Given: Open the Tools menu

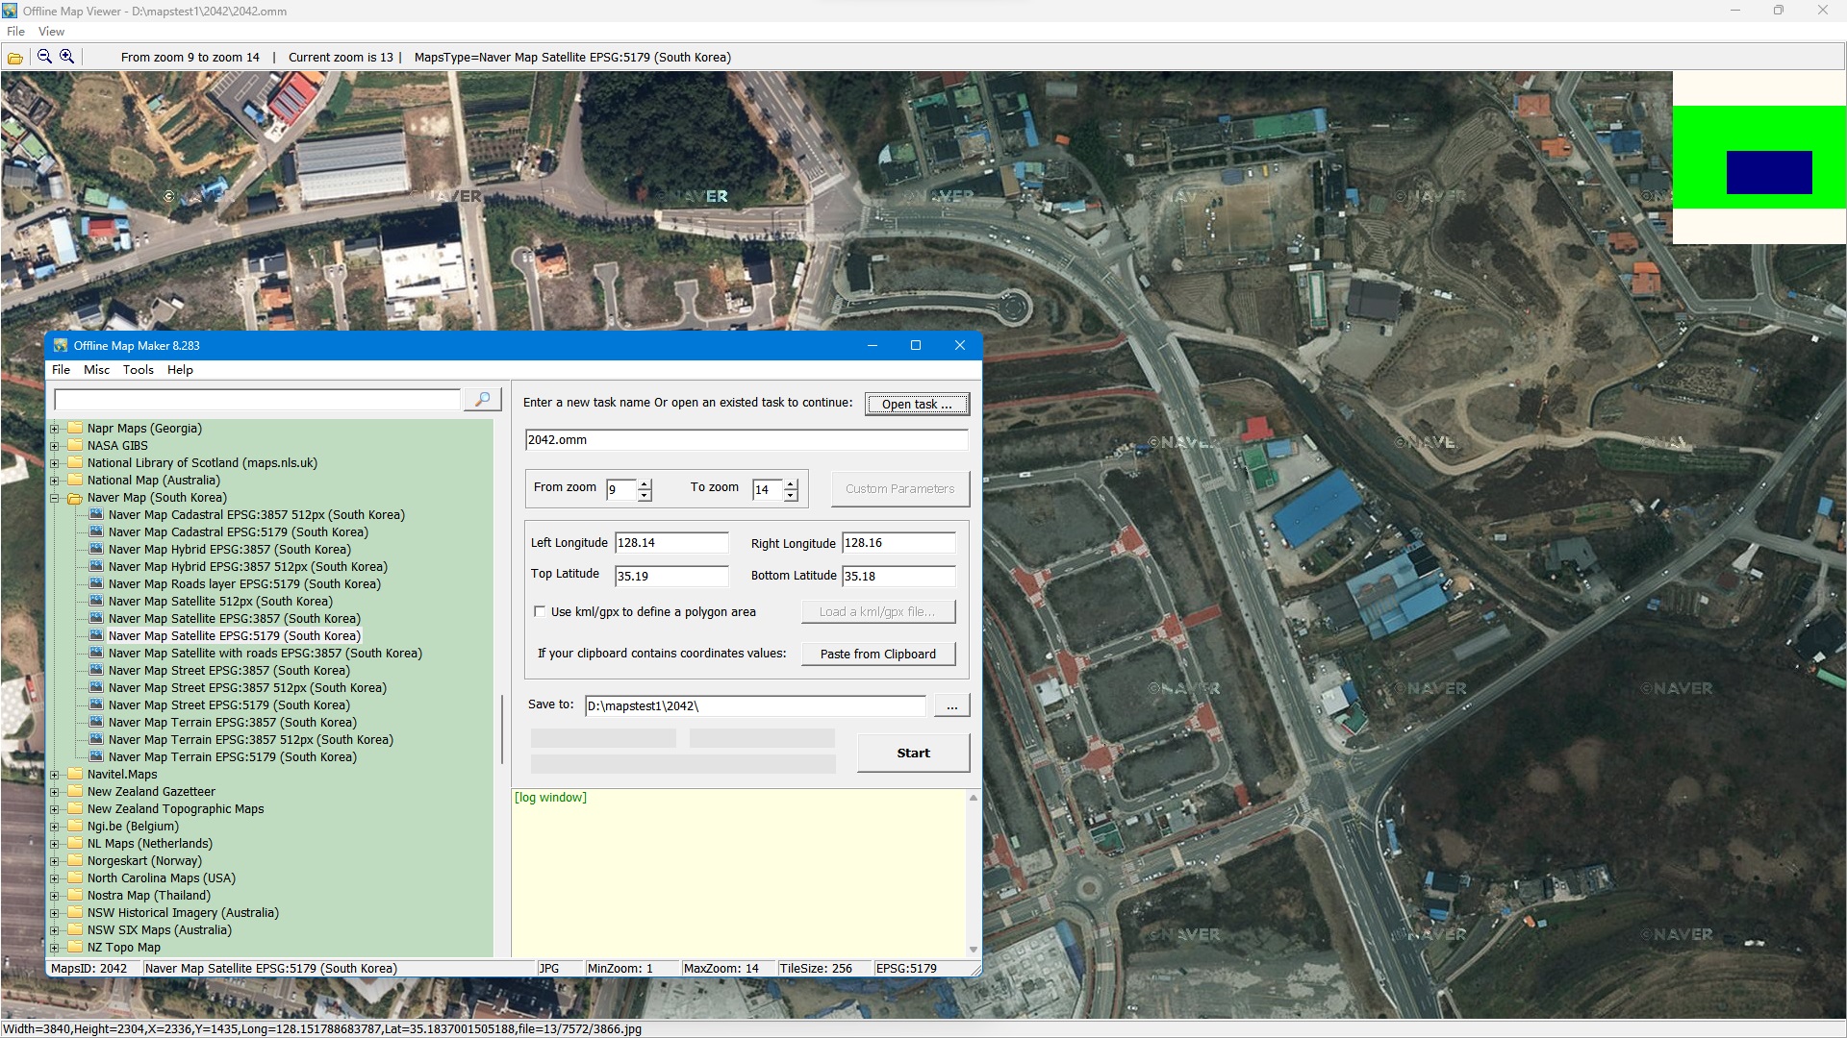Looking at the screenshot, I should pos(139,370).
